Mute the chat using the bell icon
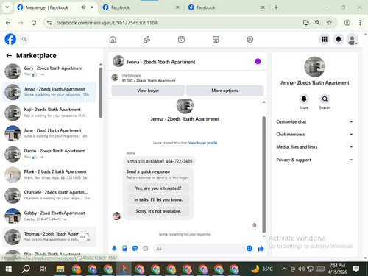 pyautogui.click(x=304, y=99)
